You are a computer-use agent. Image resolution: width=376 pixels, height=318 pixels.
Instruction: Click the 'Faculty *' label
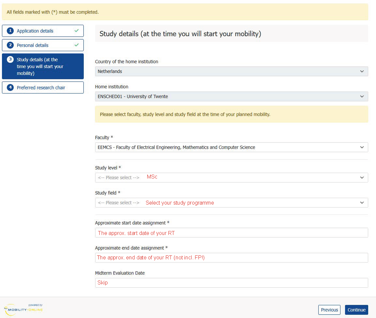pos(104,137)
